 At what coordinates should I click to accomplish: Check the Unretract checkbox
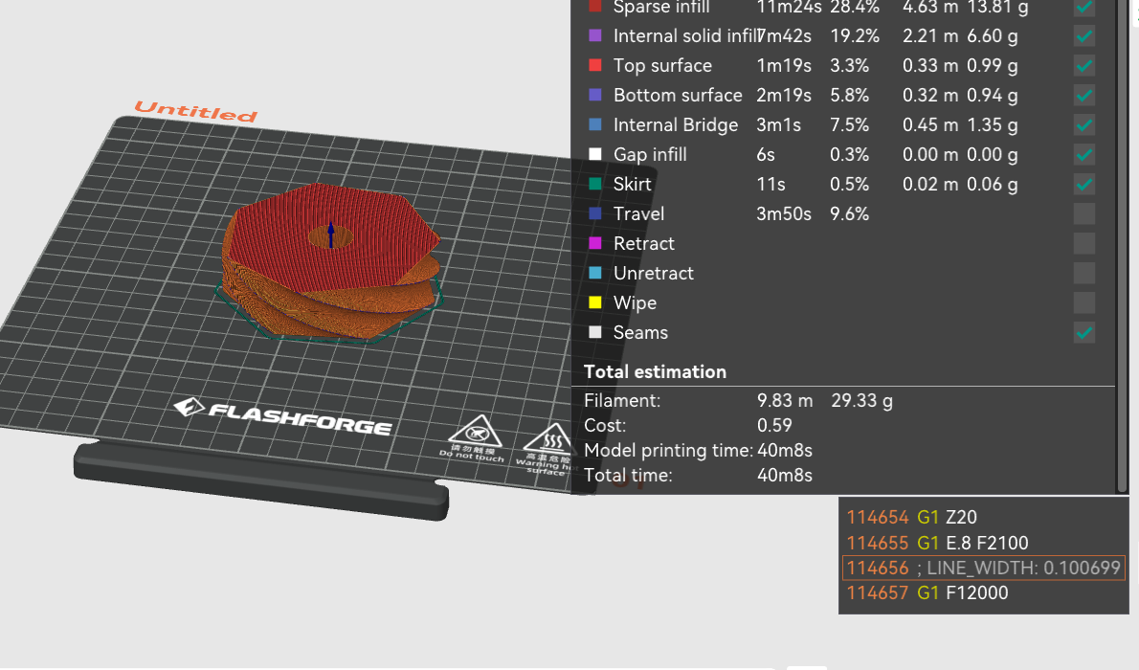(x=1083, y=273)
